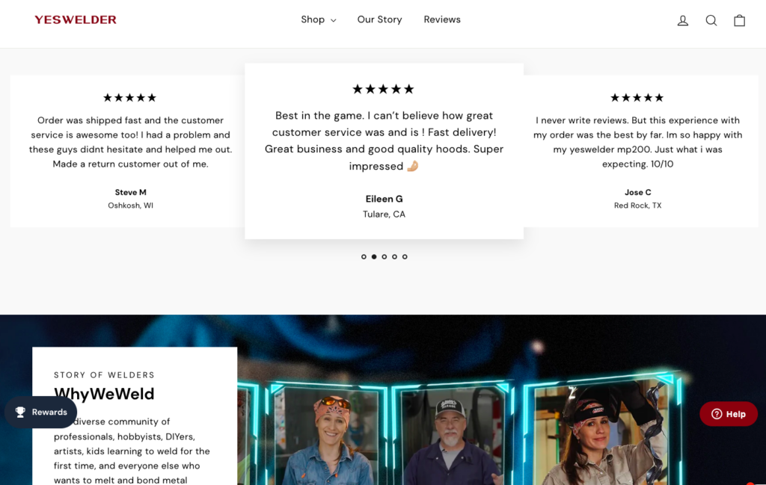Open the account login icon

click(x=682, y=20)
